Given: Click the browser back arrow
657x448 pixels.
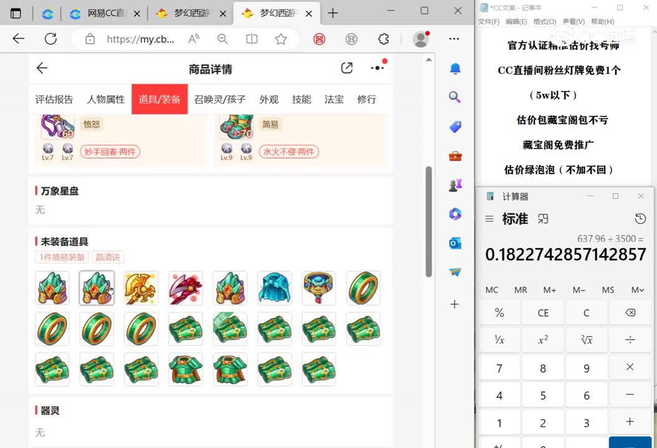Looking at the screenshot, I should [x=19, y=39].
